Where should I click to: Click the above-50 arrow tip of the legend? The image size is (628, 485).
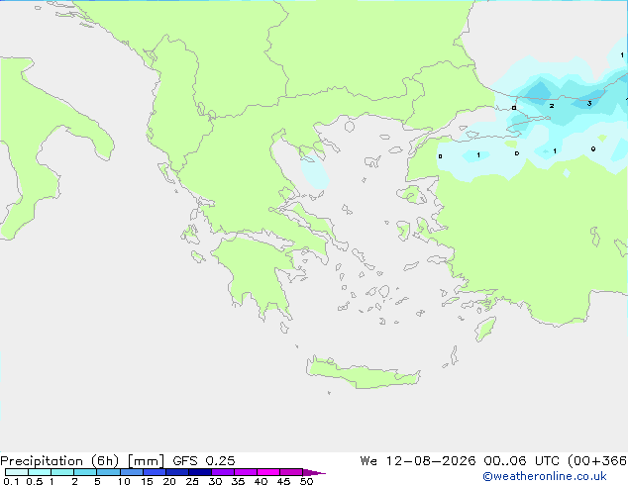point(314,472)
